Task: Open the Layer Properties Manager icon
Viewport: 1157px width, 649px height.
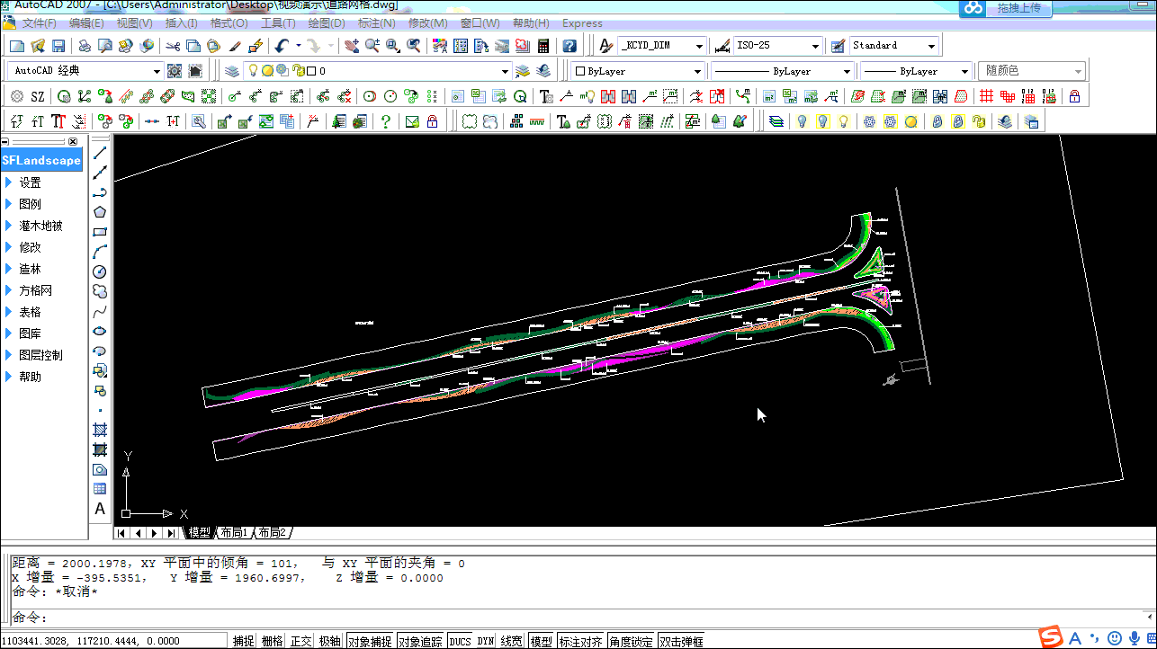Action: coord(232,71)
